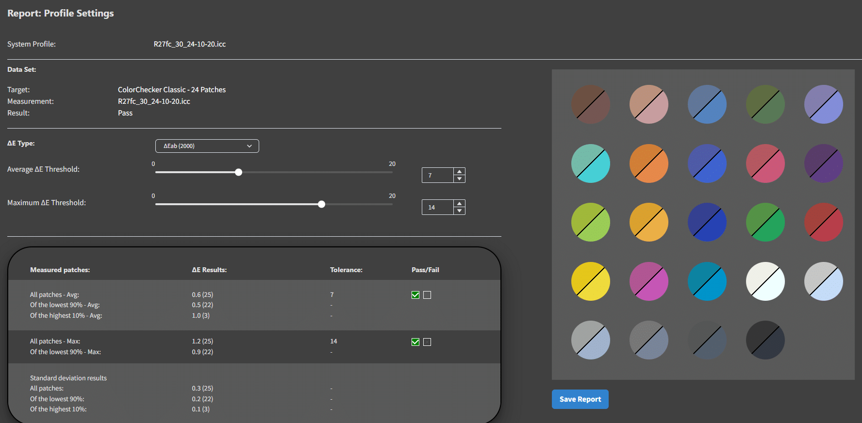
Task: Select the black color patch in bottom row
Action: 765,340
